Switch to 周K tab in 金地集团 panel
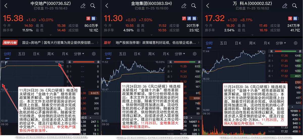 152,54
